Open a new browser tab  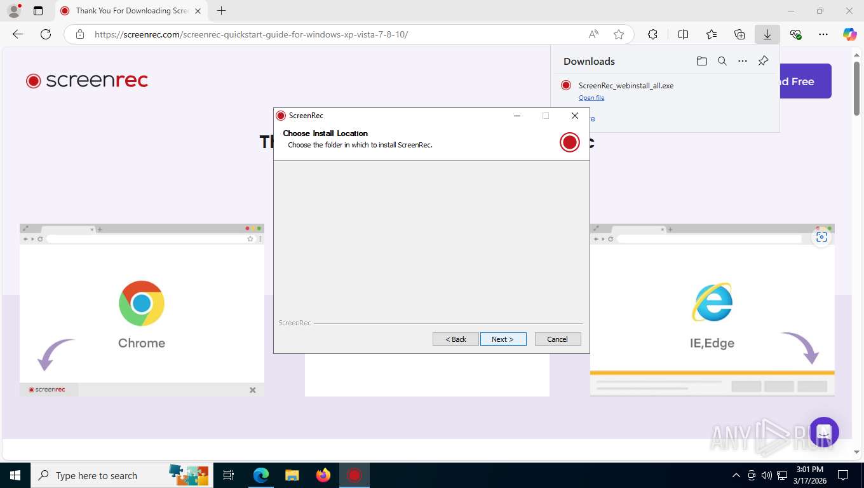(221, 11)
